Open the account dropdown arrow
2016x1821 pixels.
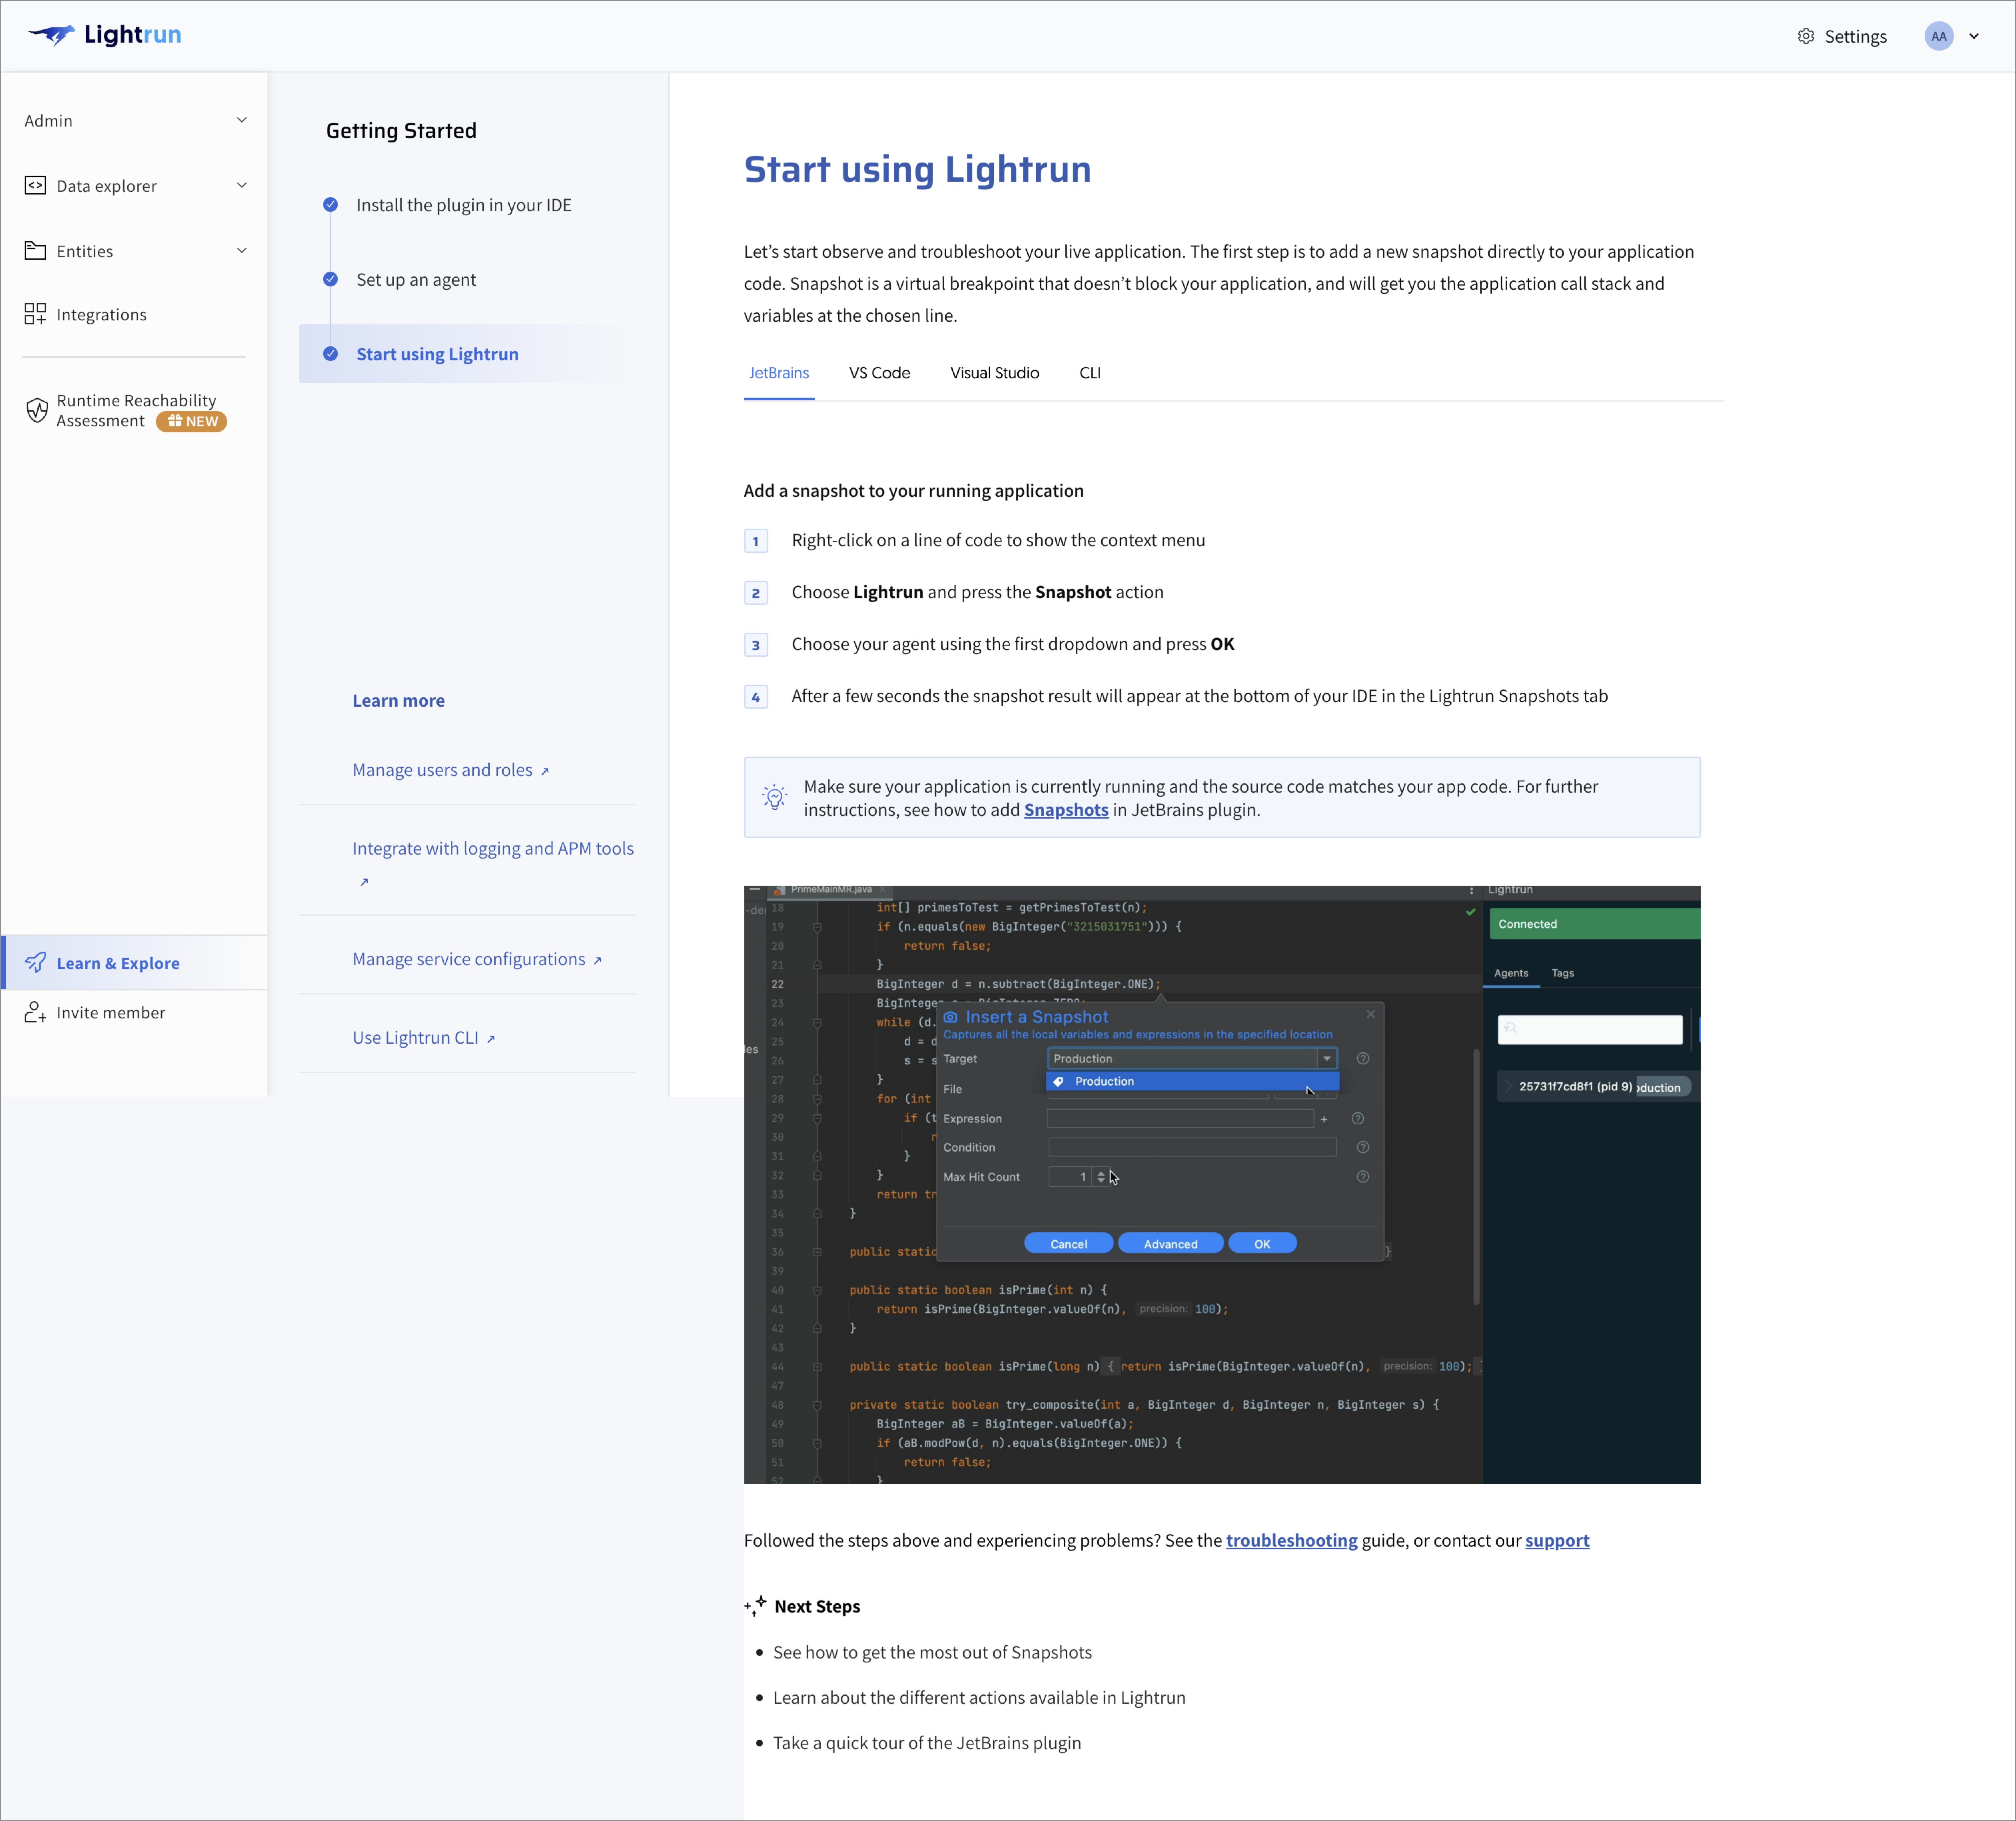pos(1974,36)
